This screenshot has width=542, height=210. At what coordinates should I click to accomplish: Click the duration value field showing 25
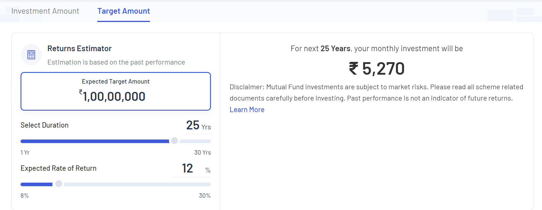pyautogui.click(x=193, y=125)
